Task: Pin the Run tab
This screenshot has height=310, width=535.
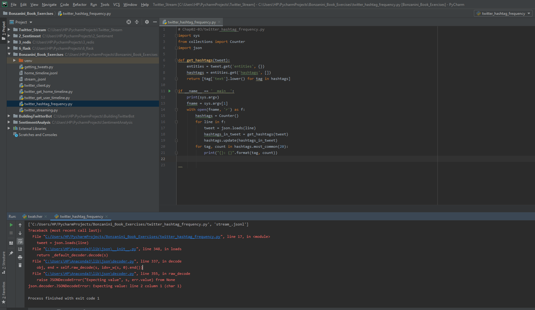Action: click(x=11, y=253)
